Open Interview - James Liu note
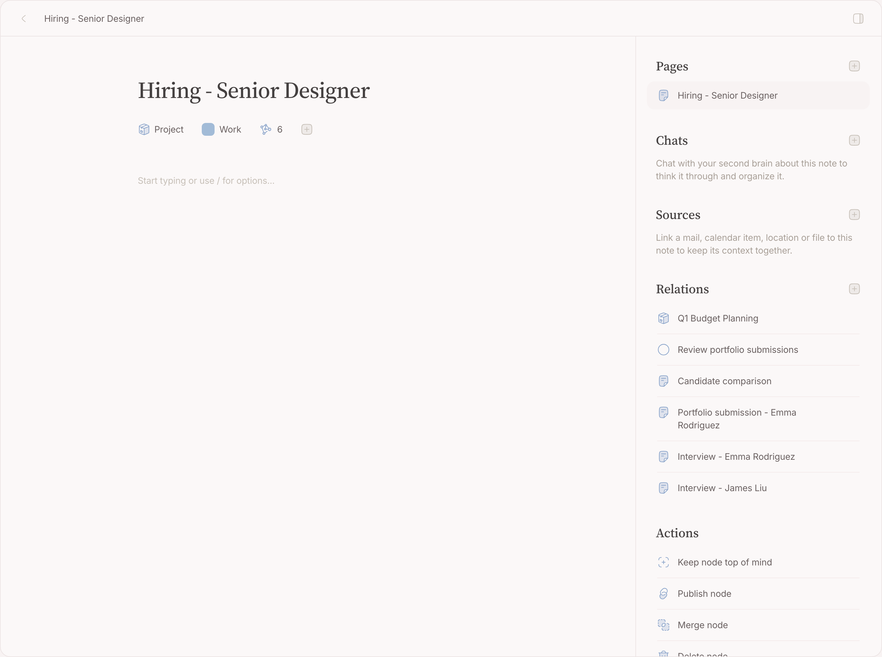882x657 pixels. pyautogui.click(x=758, y=488)
